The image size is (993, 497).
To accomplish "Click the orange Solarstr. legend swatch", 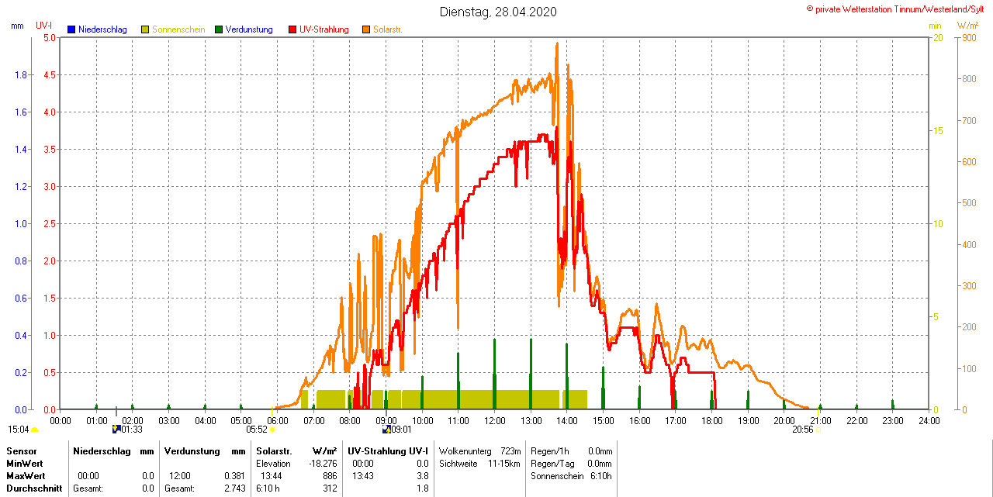I will coord(366,29).
